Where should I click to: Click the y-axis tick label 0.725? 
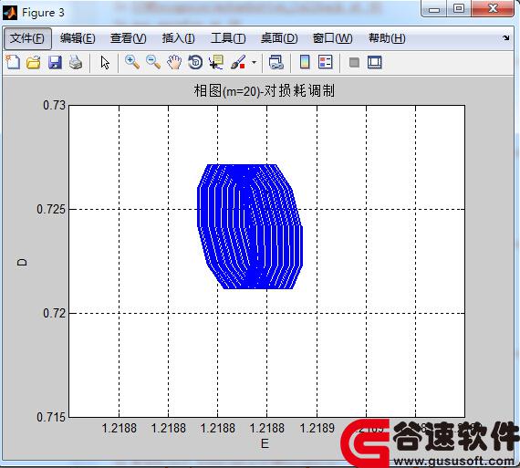pos(51,209)
